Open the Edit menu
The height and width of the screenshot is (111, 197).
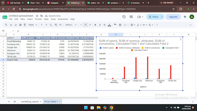click(16, 19)
